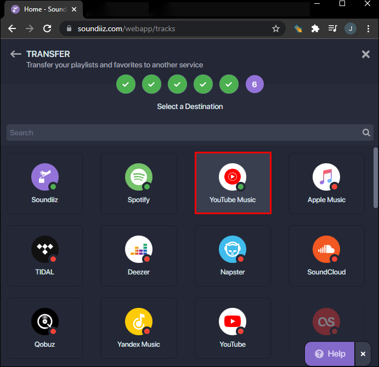Click the YouTube service tile
Image resolution: width=379 pixels, height=367 pixels.
[x=233, y=328]
